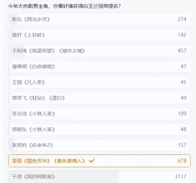This screenshot has width=196, height=183.
Task: Choose 于和伟《我是刑警》《城中之城》 option
Action: (x=99, y=51)
